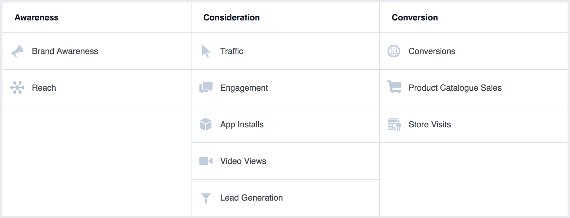The image size is (570, 218).
Task: Click the Brand Awareness megaphone icon
Action: pos(17,51)
